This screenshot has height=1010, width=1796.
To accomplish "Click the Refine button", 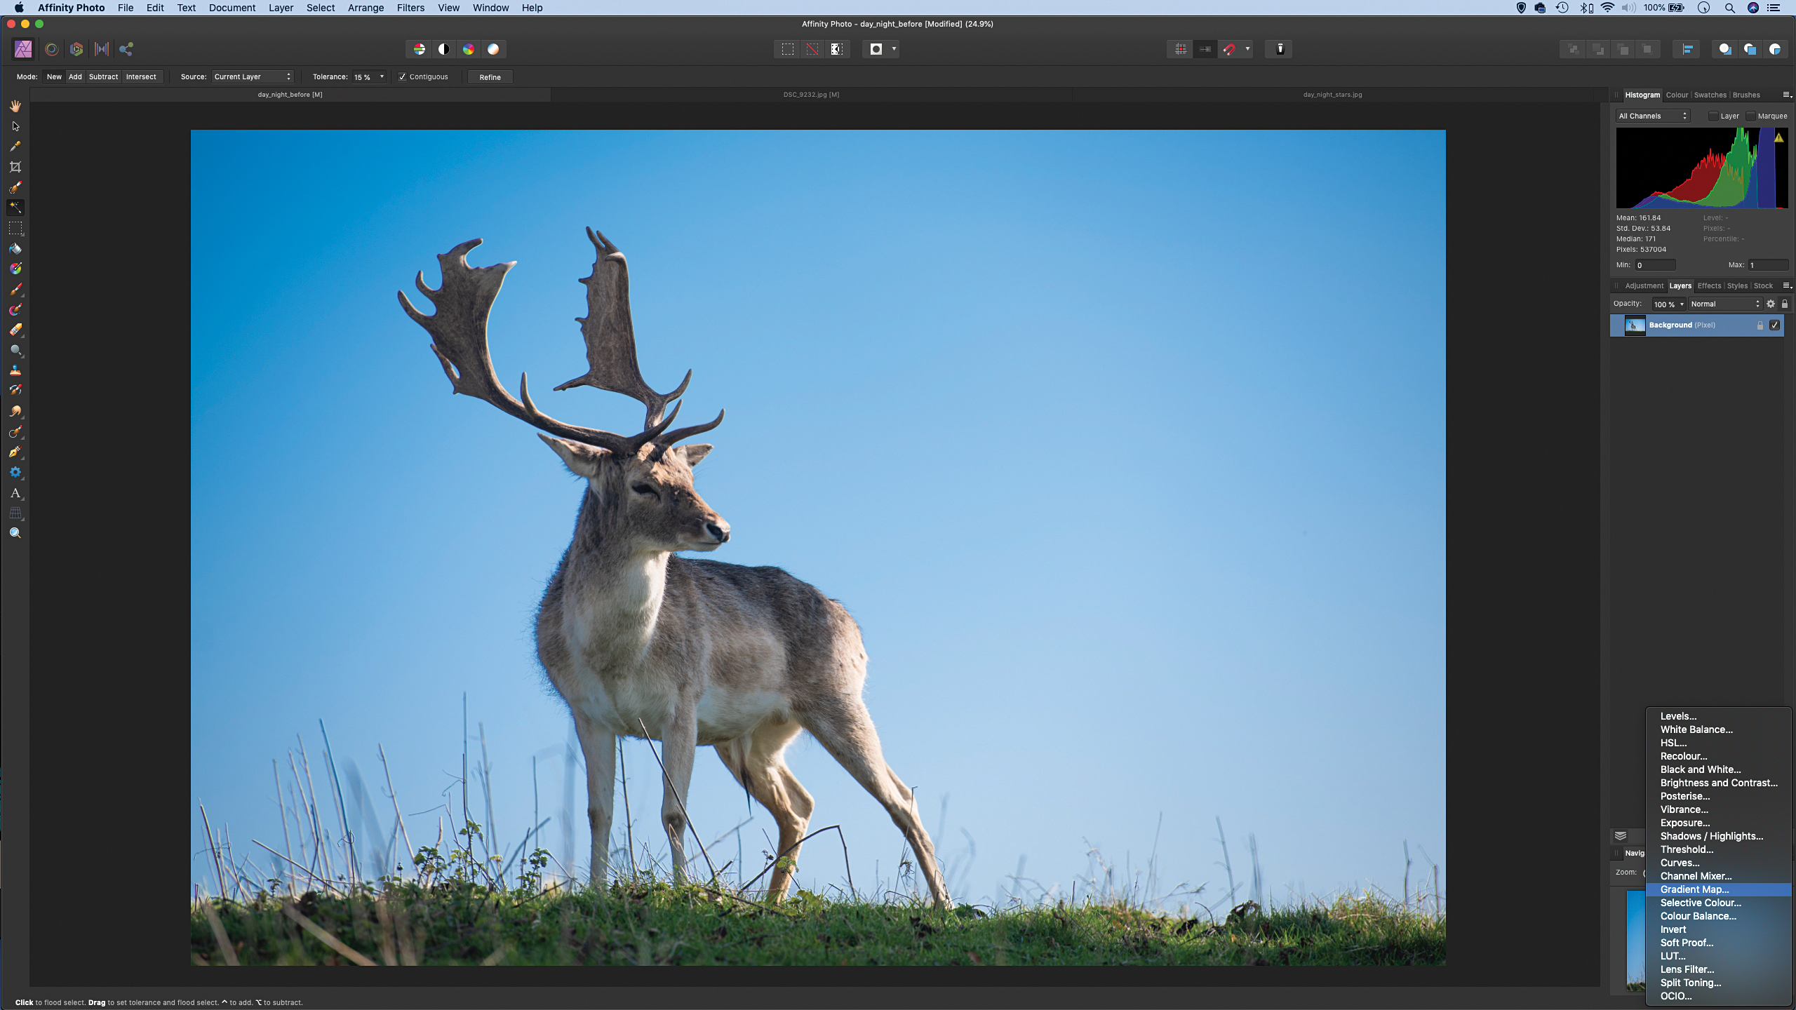I will [x=490, y=77].
